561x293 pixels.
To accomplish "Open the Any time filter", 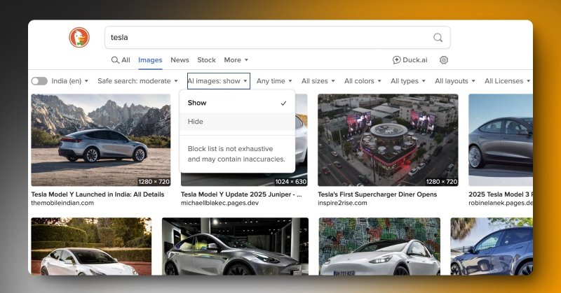I will 274,81.
